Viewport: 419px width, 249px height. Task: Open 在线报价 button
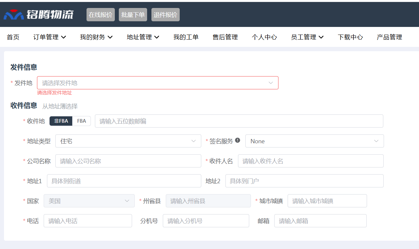101,15
